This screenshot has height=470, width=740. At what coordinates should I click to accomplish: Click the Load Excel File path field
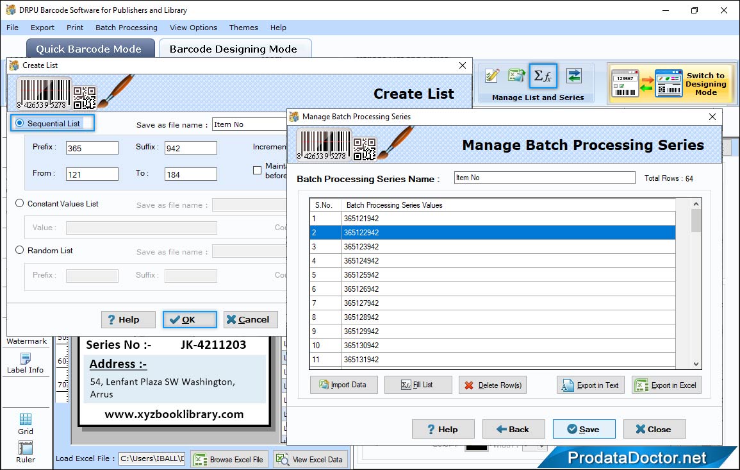coord(151,458)
